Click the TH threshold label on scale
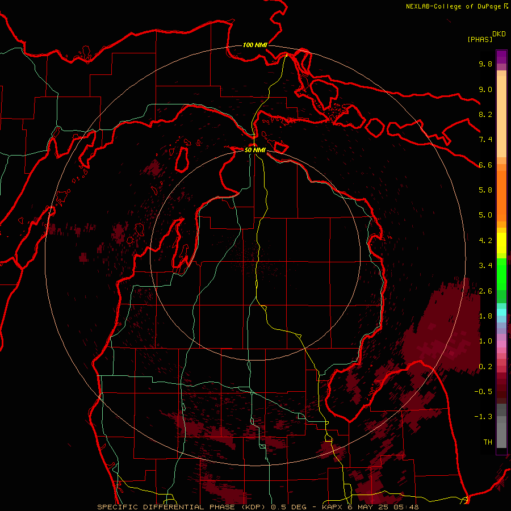Image resolution: width=511 pixels, height=511 pixels. (x=488, y=442)
